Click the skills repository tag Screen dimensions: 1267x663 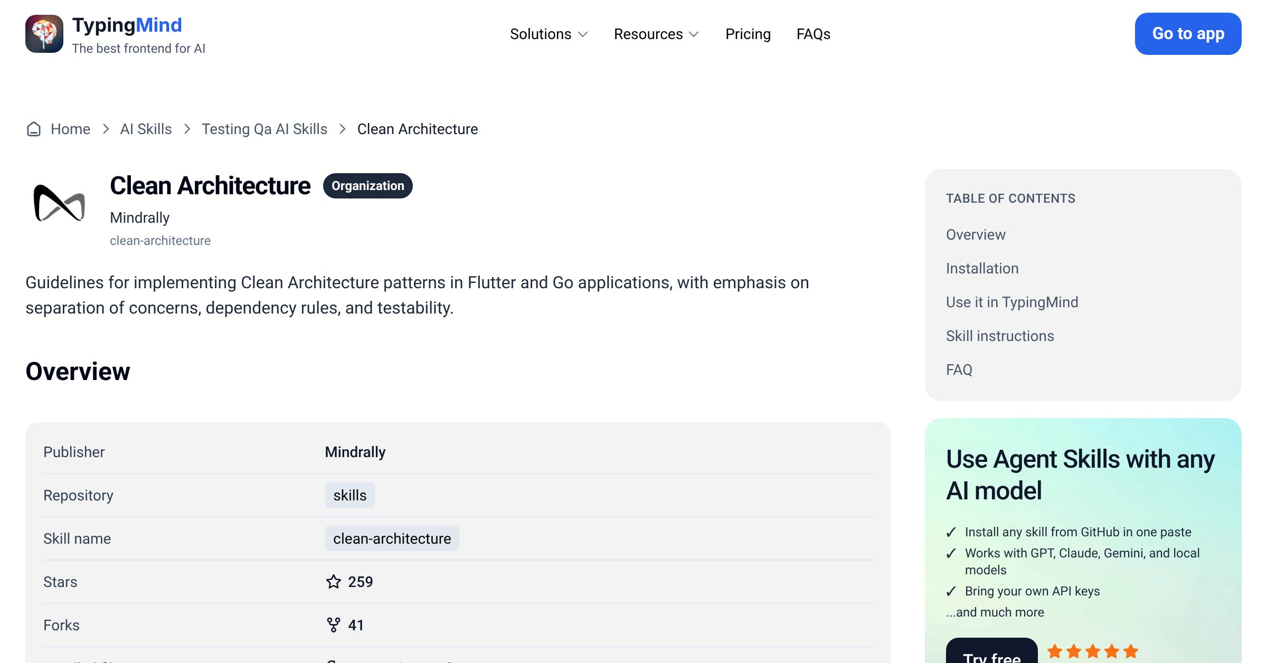coord(350,495)
